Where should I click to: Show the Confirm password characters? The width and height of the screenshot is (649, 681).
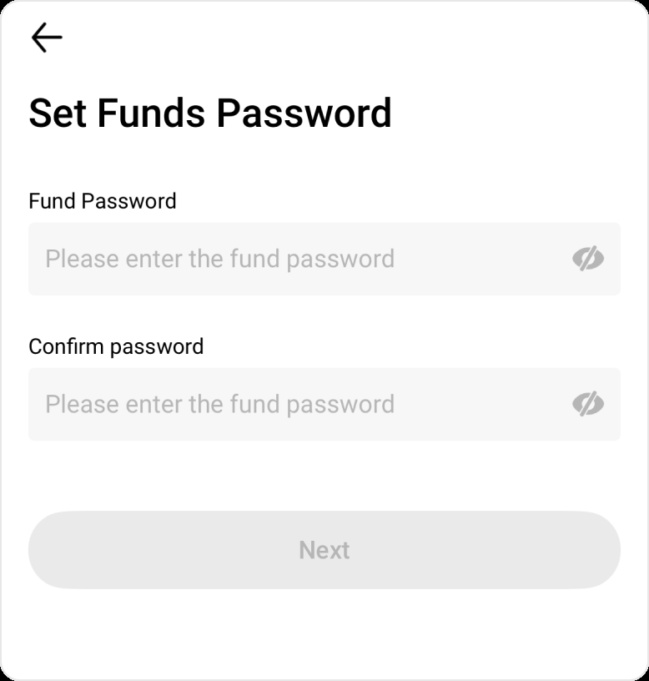pos(587,404)
